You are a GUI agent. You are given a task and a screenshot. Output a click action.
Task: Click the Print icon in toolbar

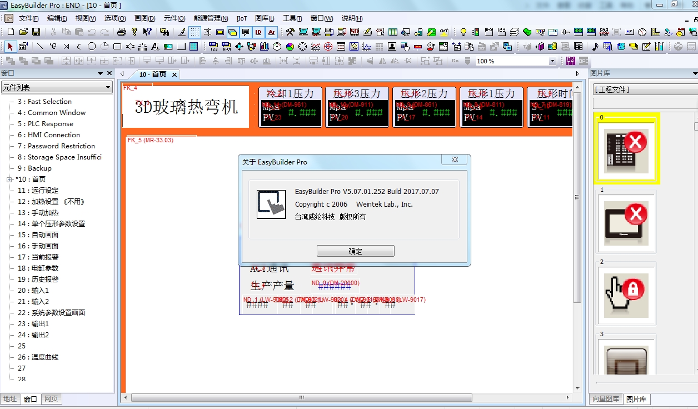(x=121, y=32)
